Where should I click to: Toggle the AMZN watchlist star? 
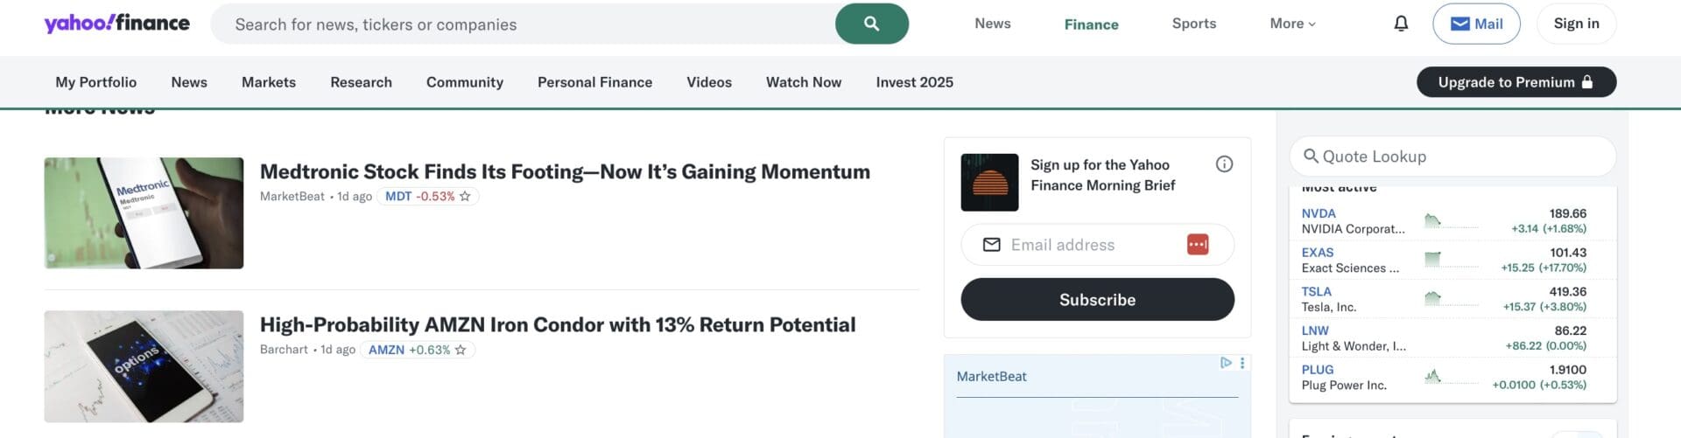click(x=461, y=350)
